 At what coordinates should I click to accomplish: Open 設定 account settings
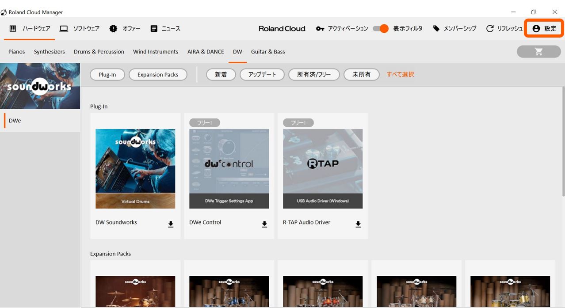[x=544, y=29]
